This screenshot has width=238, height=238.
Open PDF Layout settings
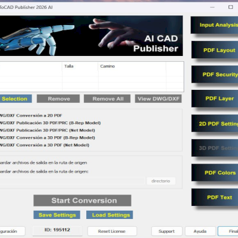(x=215, y=50)
